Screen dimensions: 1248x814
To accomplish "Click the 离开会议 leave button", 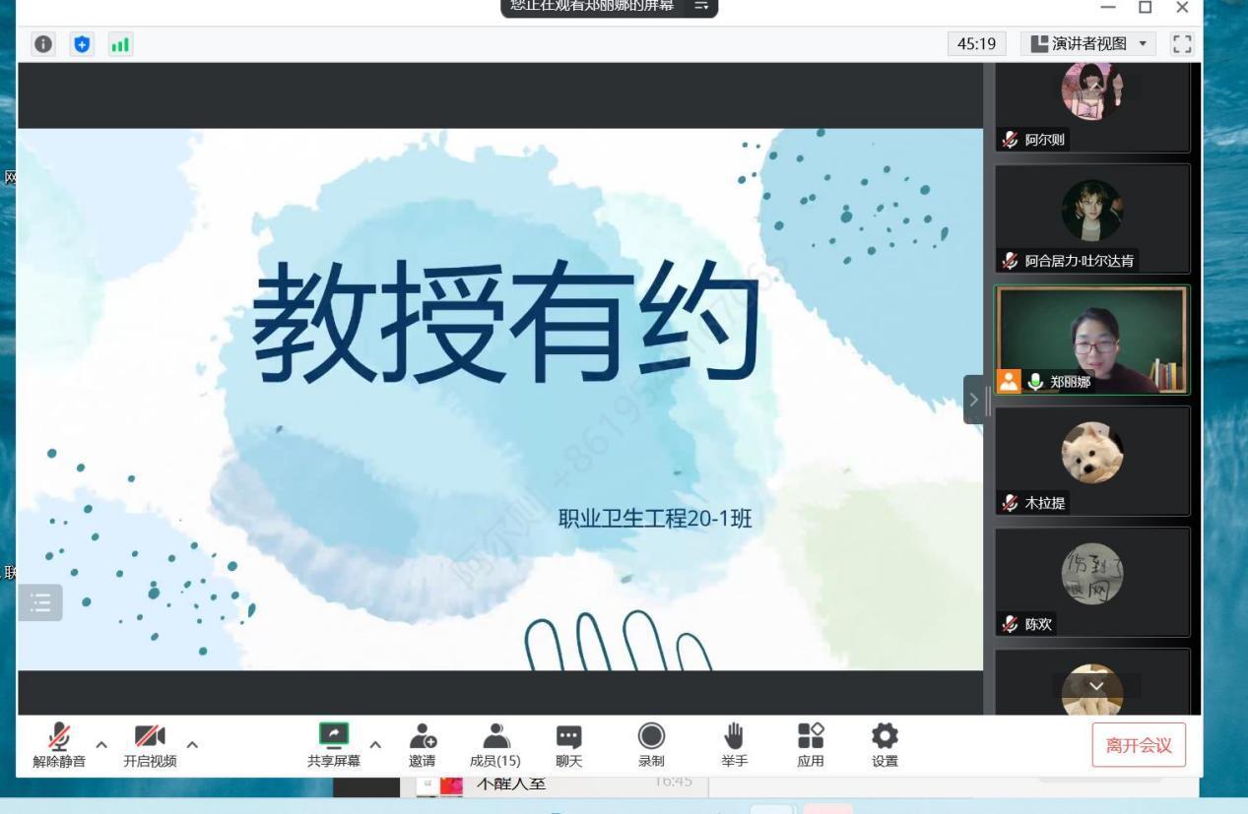I will click(1138, 745).
